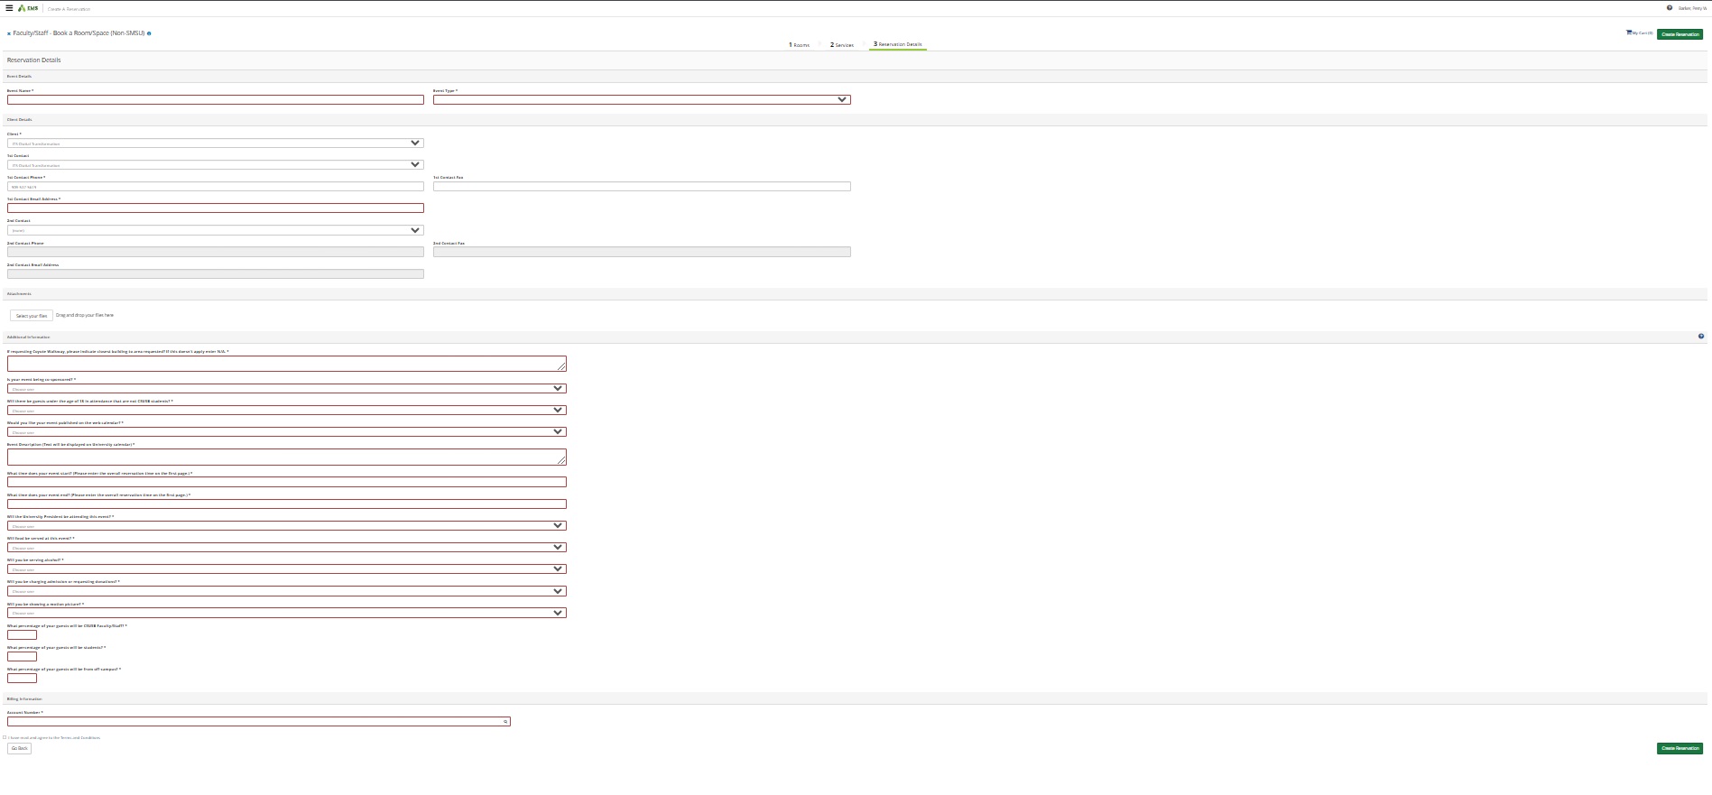1712x795 pixels.
Task: Open the user account name menu
Action: (x=1692, y=8)
